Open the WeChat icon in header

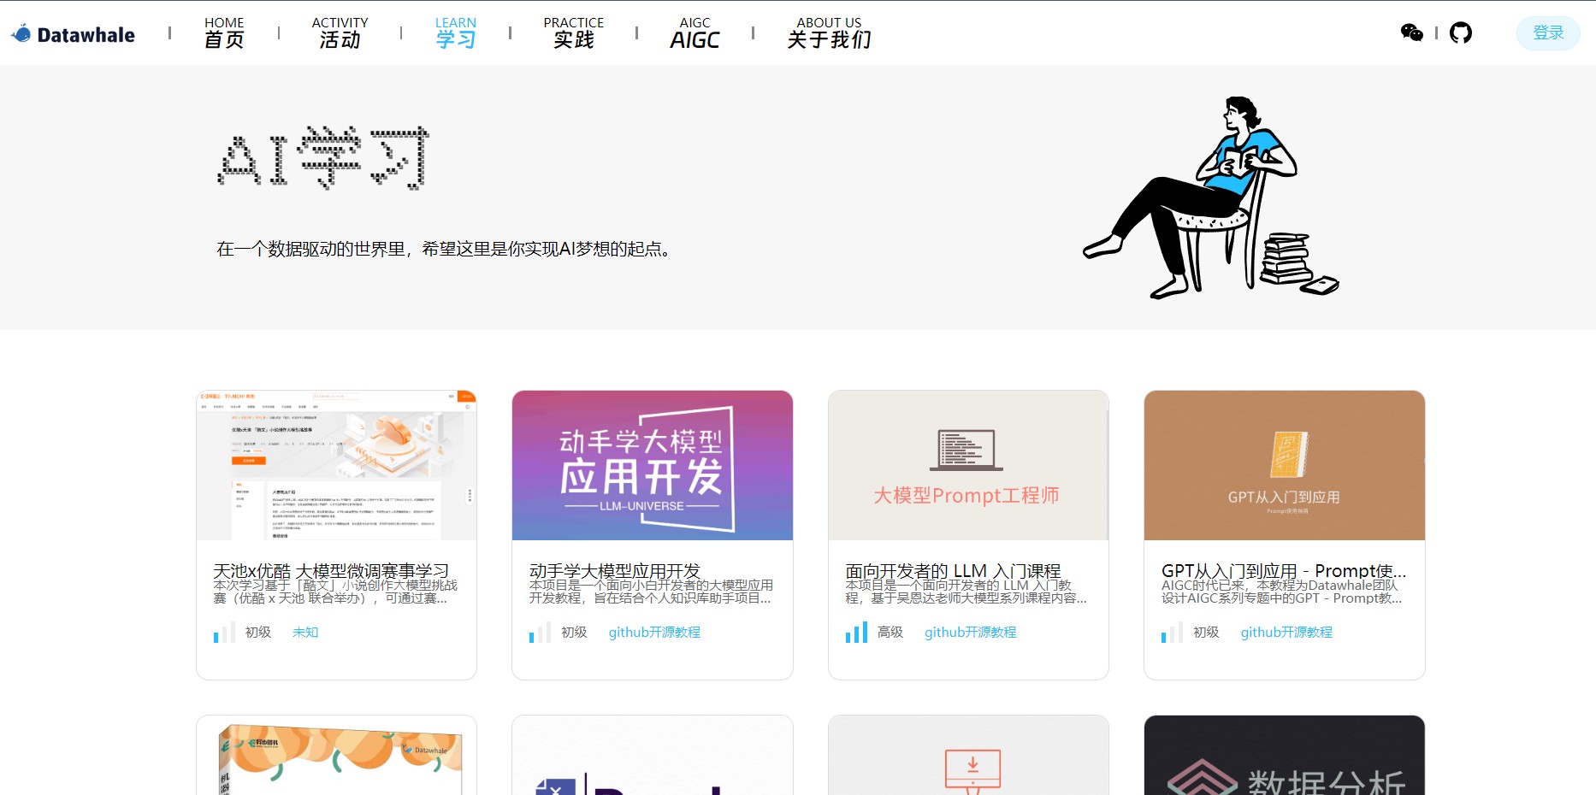coord(1412,32)
